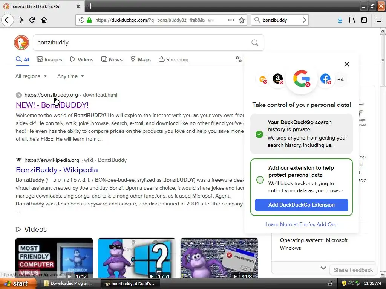This screenshot has height=289, width=386.
Task: Open the All regions dropdown
Action: (x=31, y=76)
